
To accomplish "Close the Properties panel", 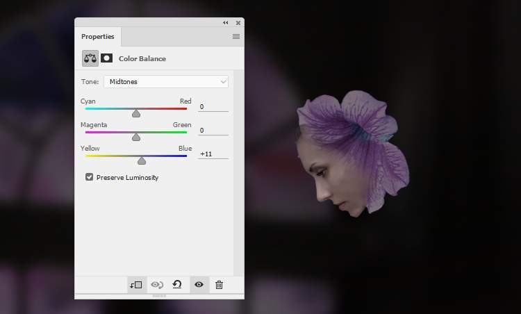I will pos(238,23).
